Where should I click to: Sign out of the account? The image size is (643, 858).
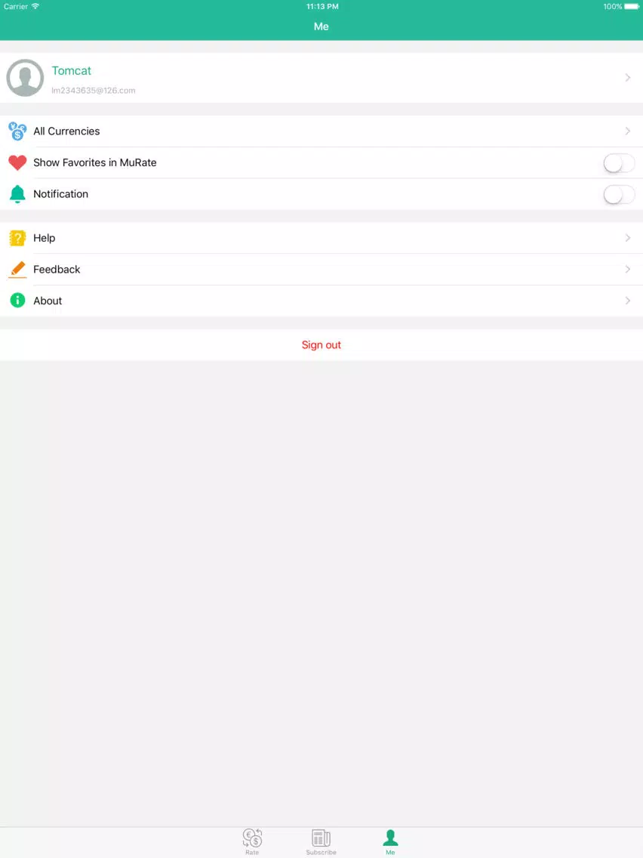[x=321, y=344]
